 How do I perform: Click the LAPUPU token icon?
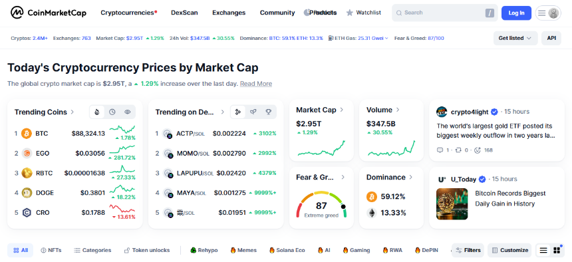pyautogui.click(x=168, y=173)
